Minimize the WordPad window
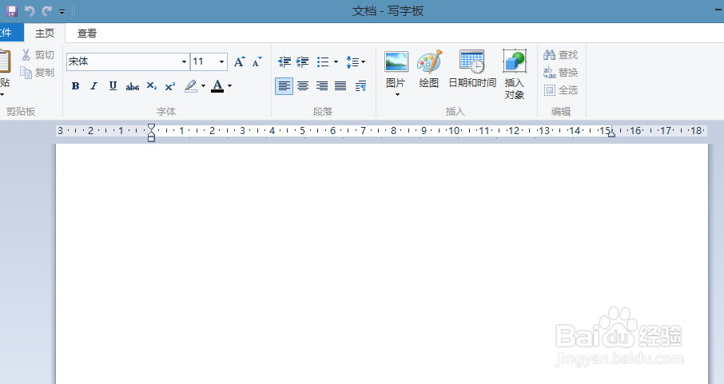Image resolution: width=724 pixels, height=384 pixels. tap(718, 10)
